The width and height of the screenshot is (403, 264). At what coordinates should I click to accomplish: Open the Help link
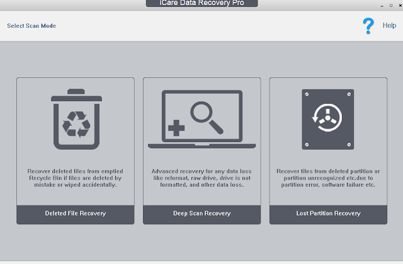pyautogui.click(x=389, y=25)
